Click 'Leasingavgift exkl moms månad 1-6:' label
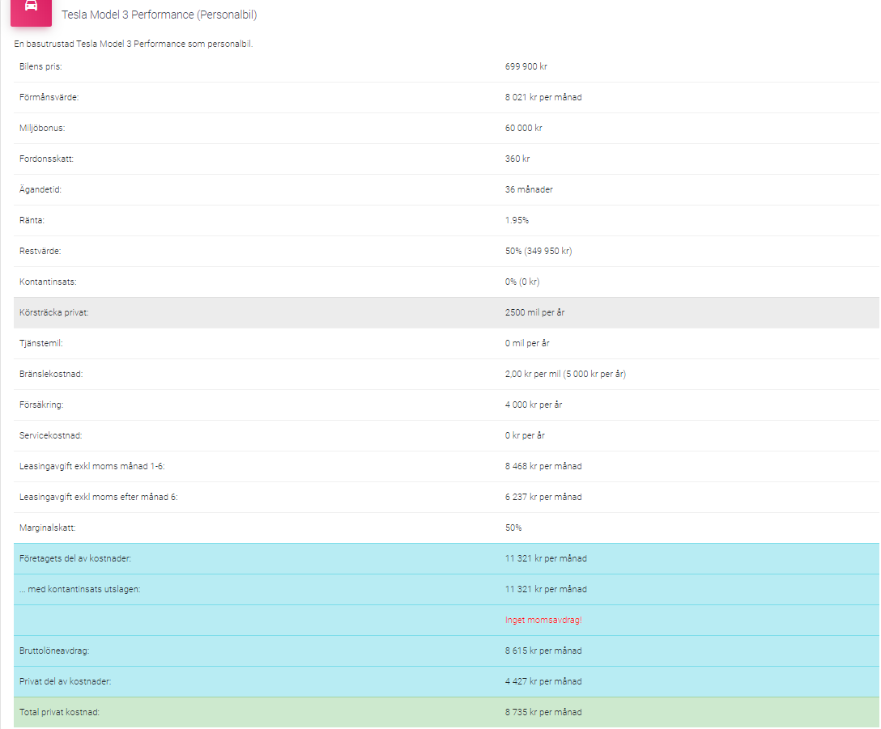The image size is (881, 729). click(92, 466)
